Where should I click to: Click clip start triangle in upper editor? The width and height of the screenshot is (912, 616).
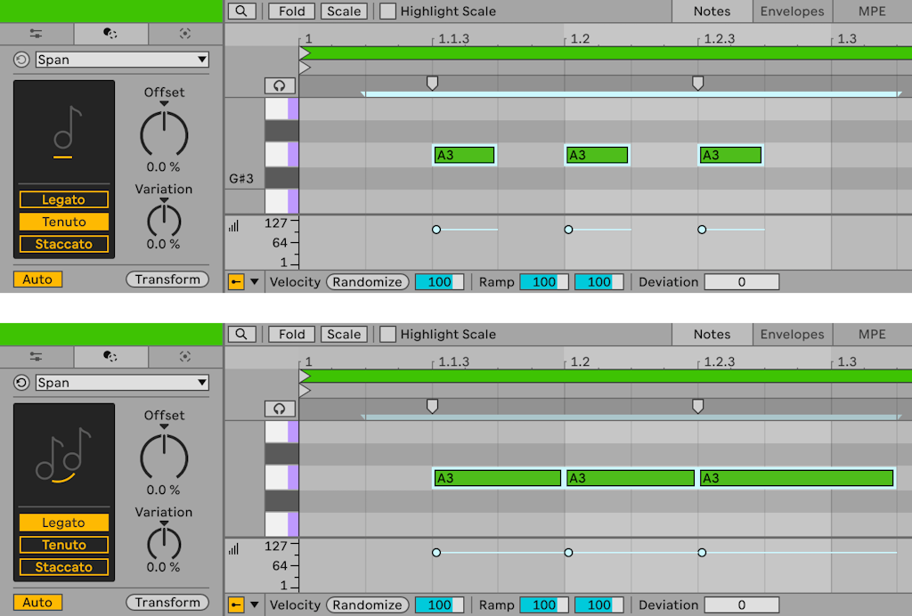pyautogui.click(x=305, y=53)
